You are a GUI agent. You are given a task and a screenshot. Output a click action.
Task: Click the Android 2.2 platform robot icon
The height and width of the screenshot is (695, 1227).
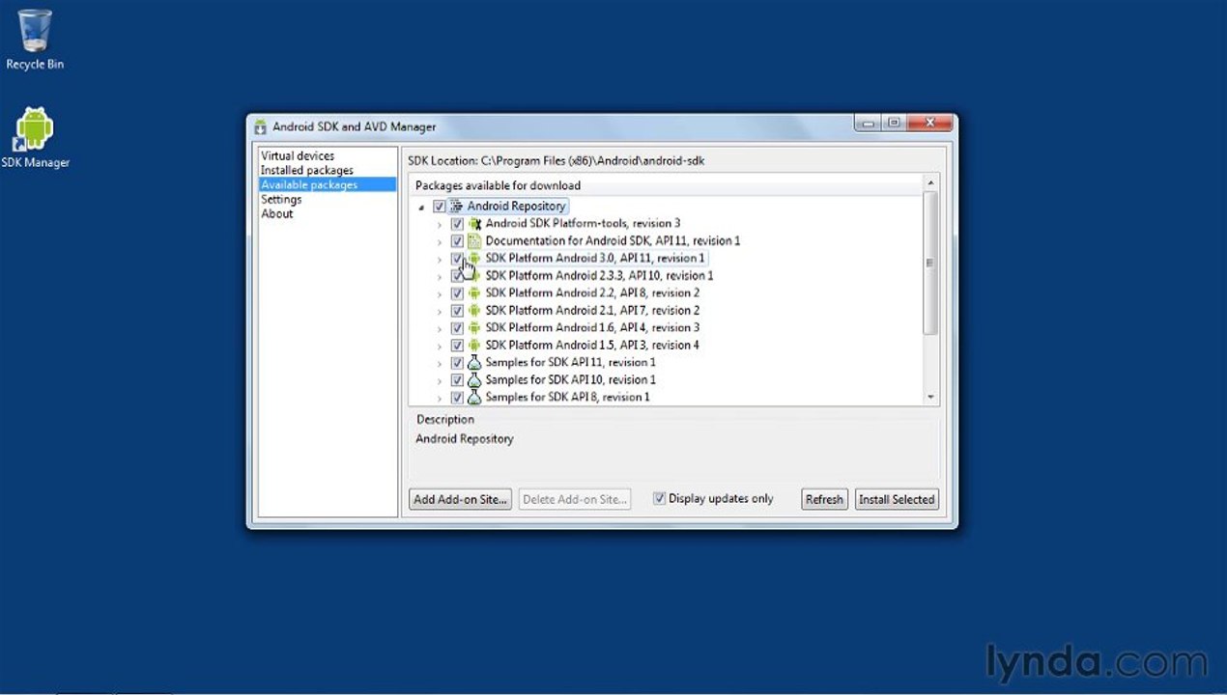(474, 293)
